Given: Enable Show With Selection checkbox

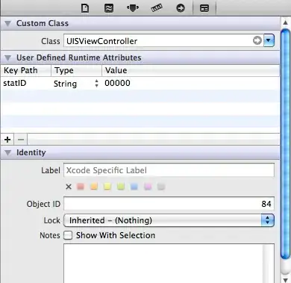Looking at the screenshot, I should [x=68, y=235].
